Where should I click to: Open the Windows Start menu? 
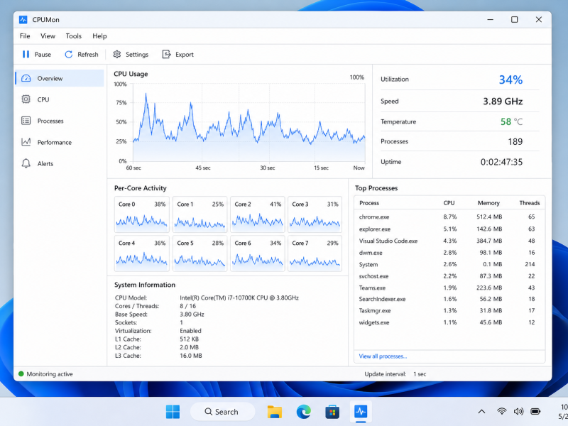(x=173, y=412)
